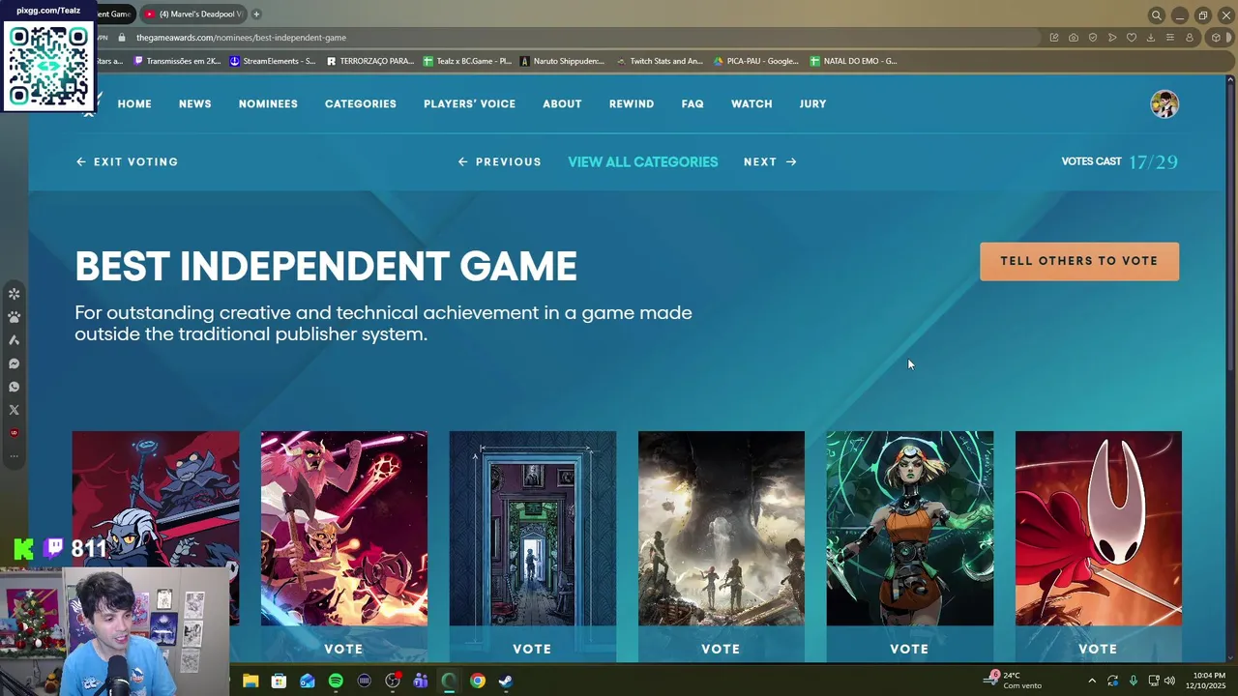Click the Blue Prince doorway cover art

(533, 529)
